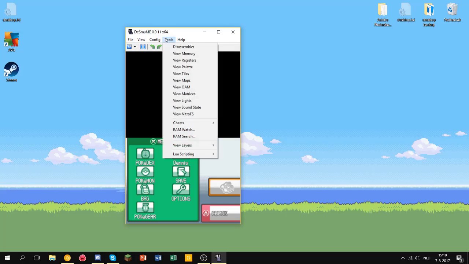Open Task View on taskbar

click(37, 258)
